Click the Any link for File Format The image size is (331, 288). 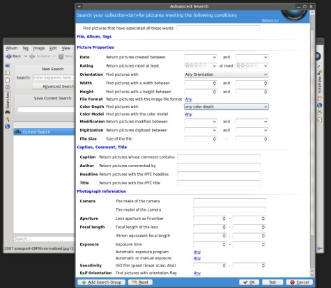(x=188, y=99)
